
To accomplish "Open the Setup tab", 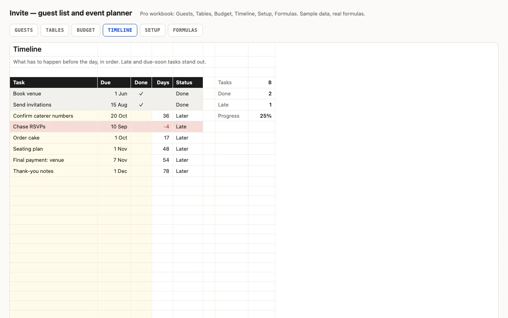I will tap(152, 30).
